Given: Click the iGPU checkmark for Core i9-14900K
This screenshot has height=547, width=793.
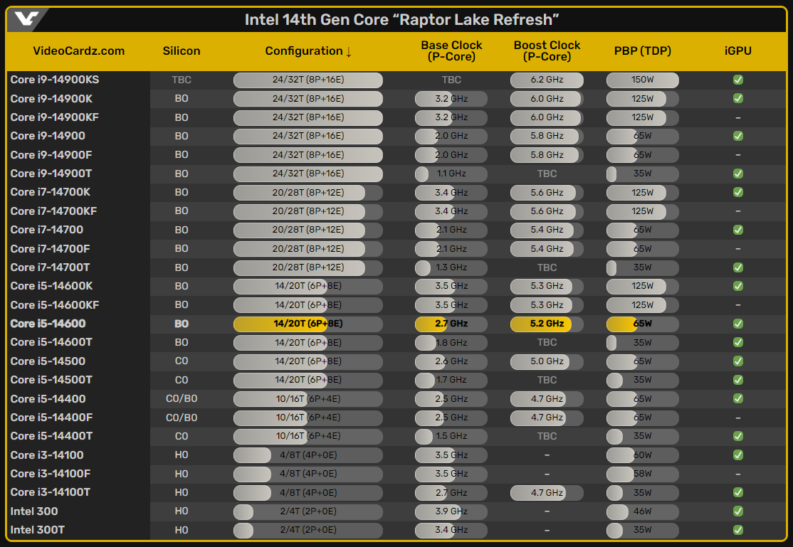Looking at the screenshot, I should pyautogui.click(x=738, y=99).
